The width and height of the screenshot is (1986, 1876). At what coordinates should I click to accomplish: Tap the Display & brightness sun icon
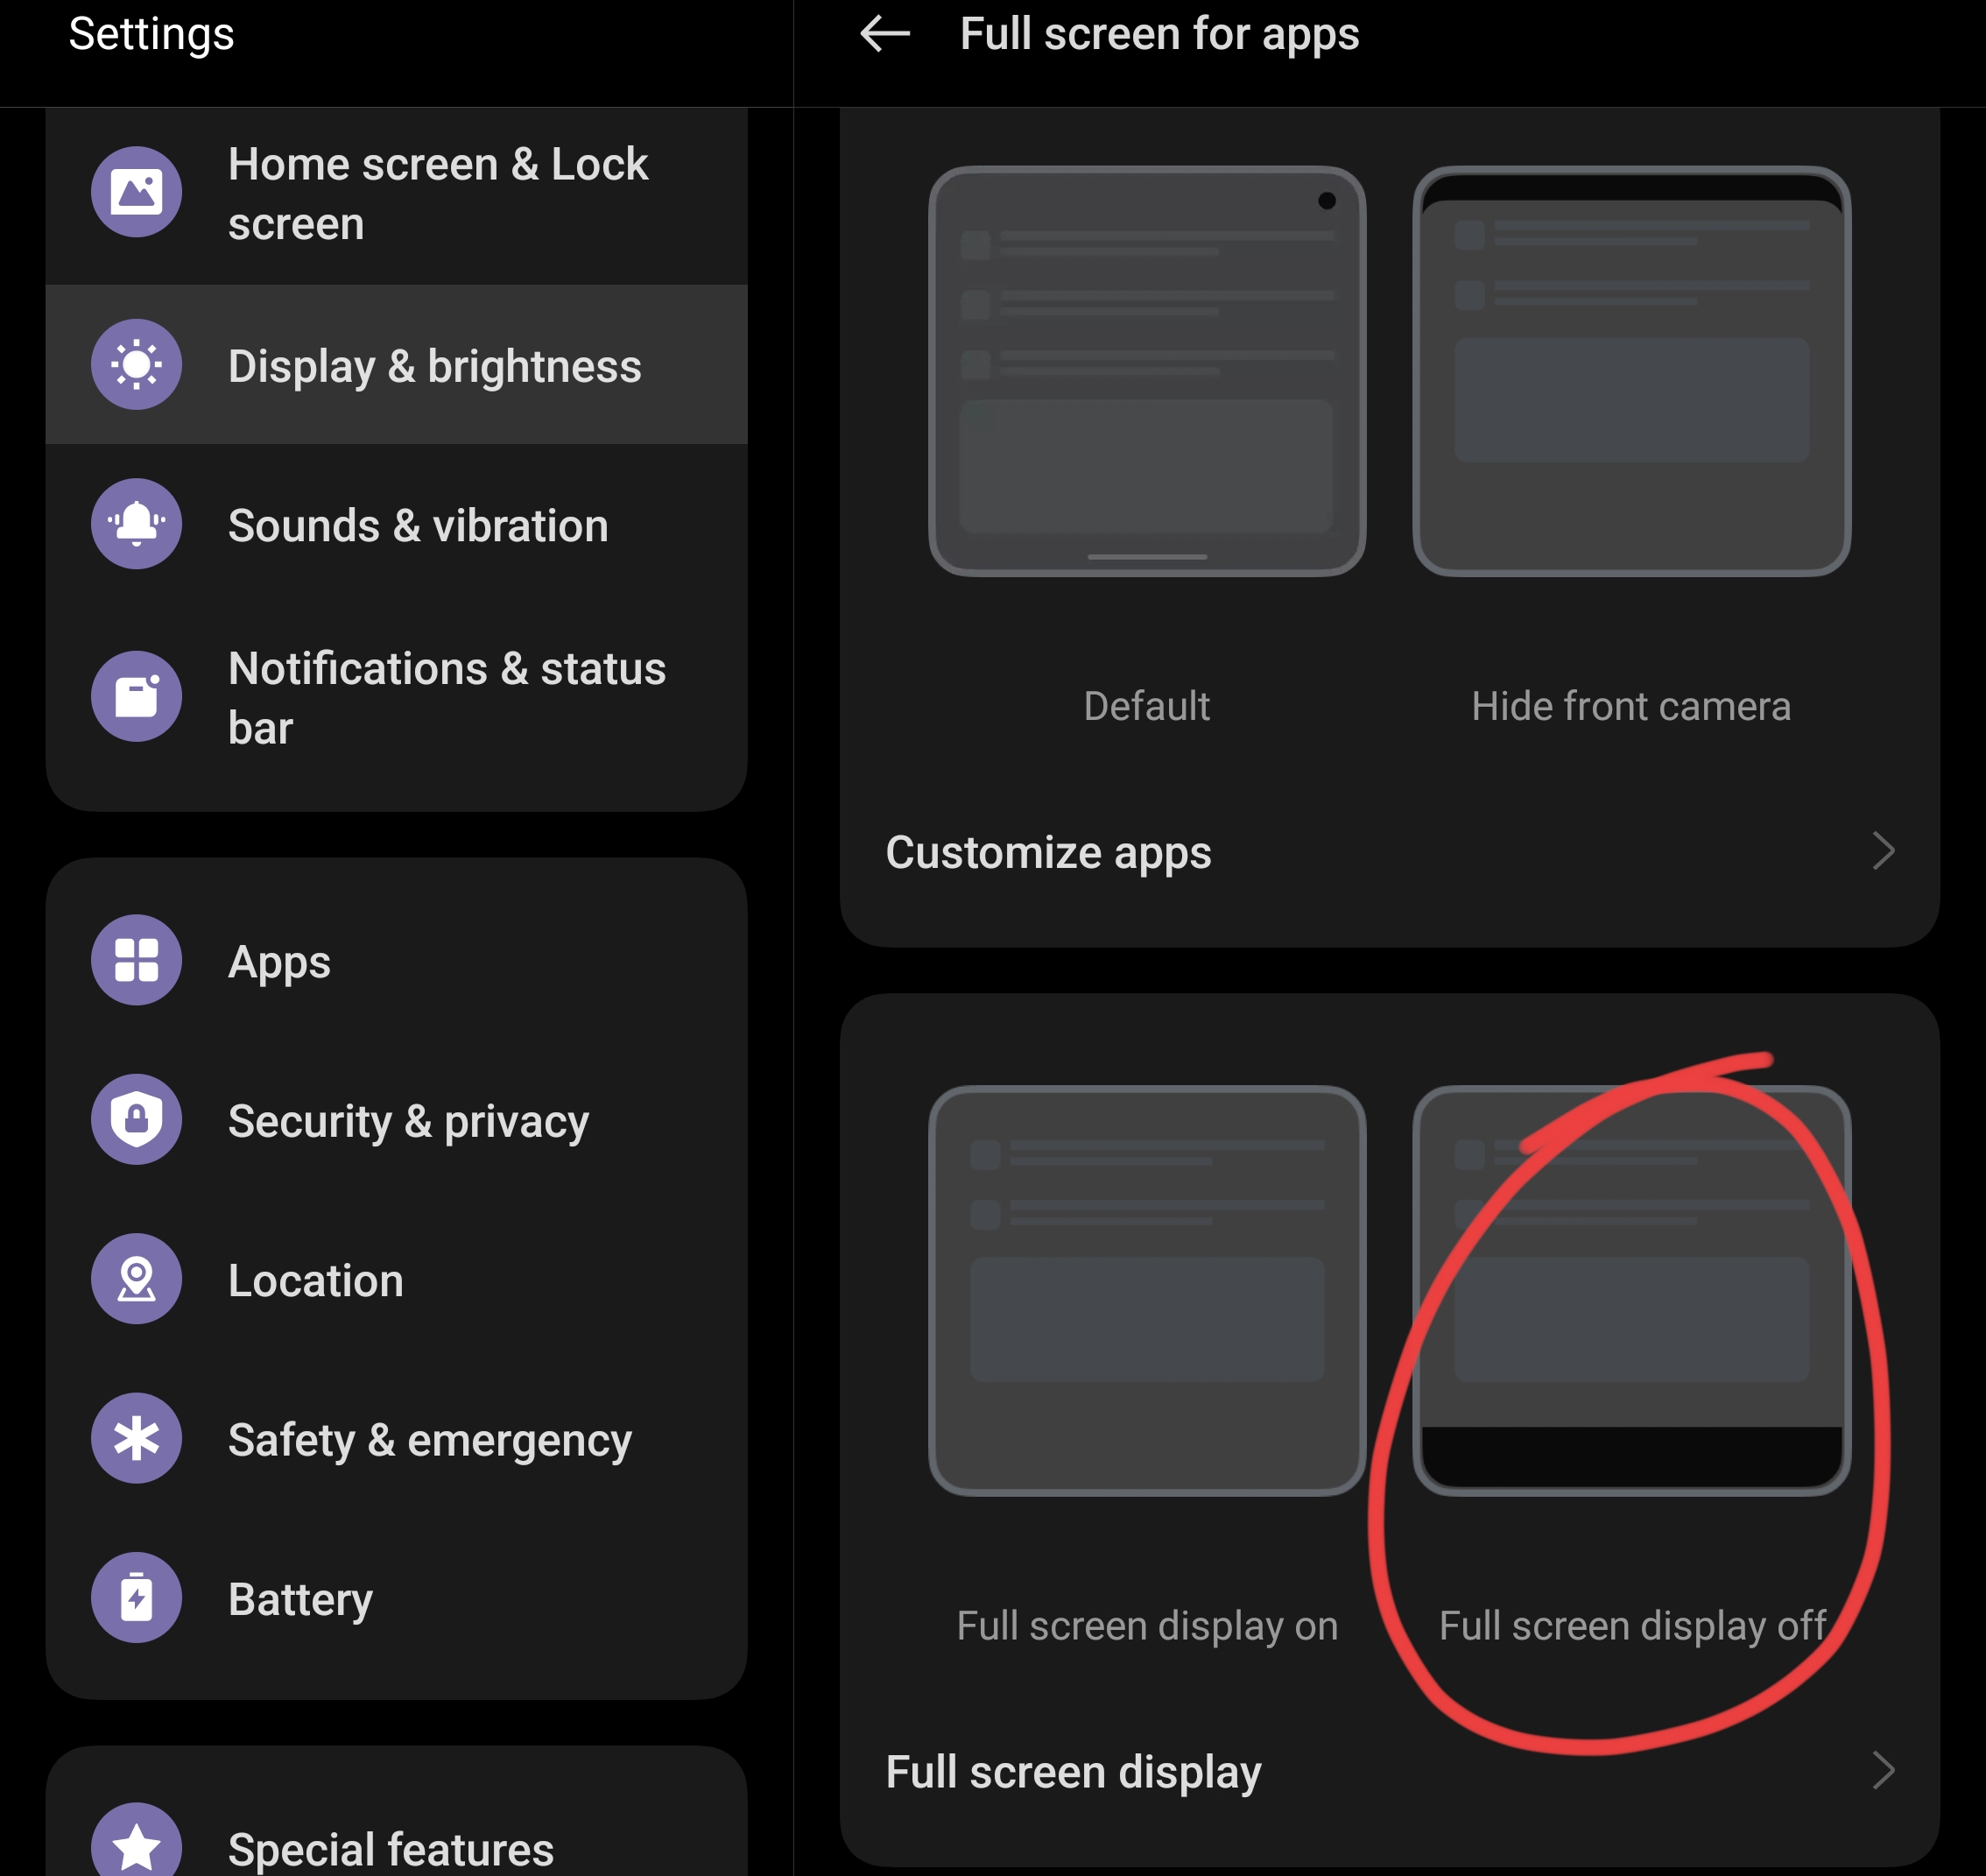(x=137, y=365)
